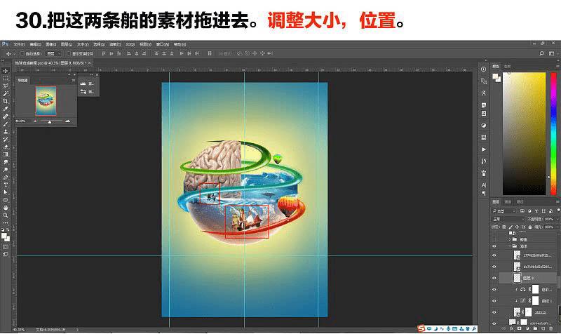
Task: Close the open psd document tab
Action: pos(90,62)
